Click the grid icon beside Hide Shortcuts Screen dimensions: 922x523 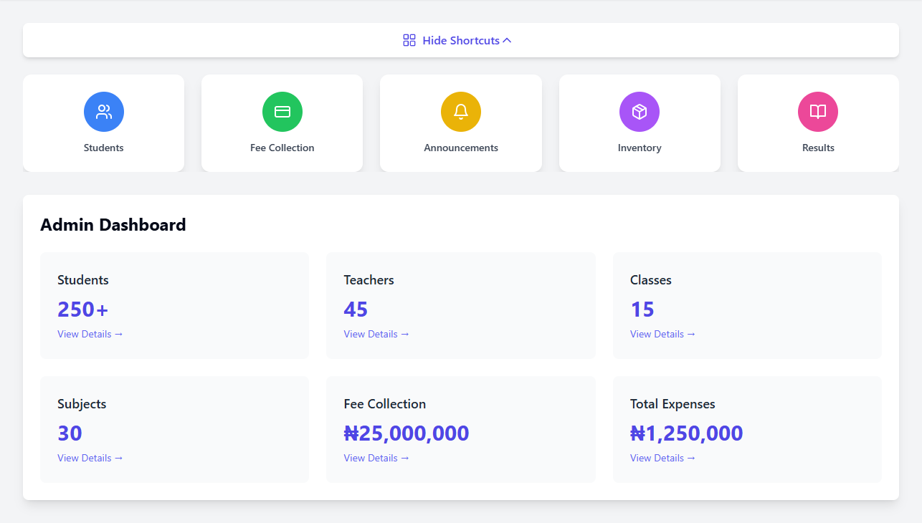409,41
